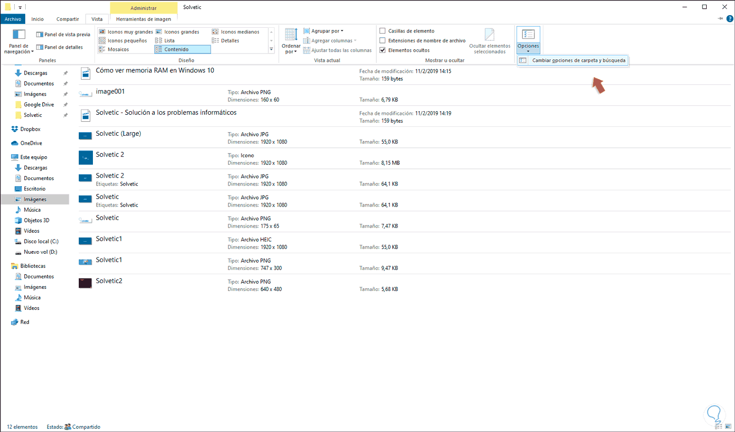Open the Ordenar por dropdown

291,41
